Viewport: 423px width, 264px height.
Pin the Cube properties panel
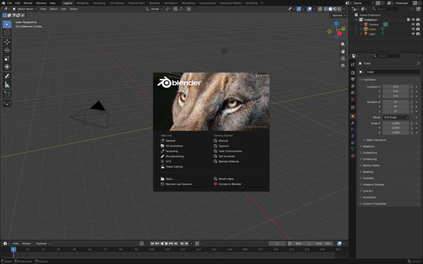coord(418,64)
